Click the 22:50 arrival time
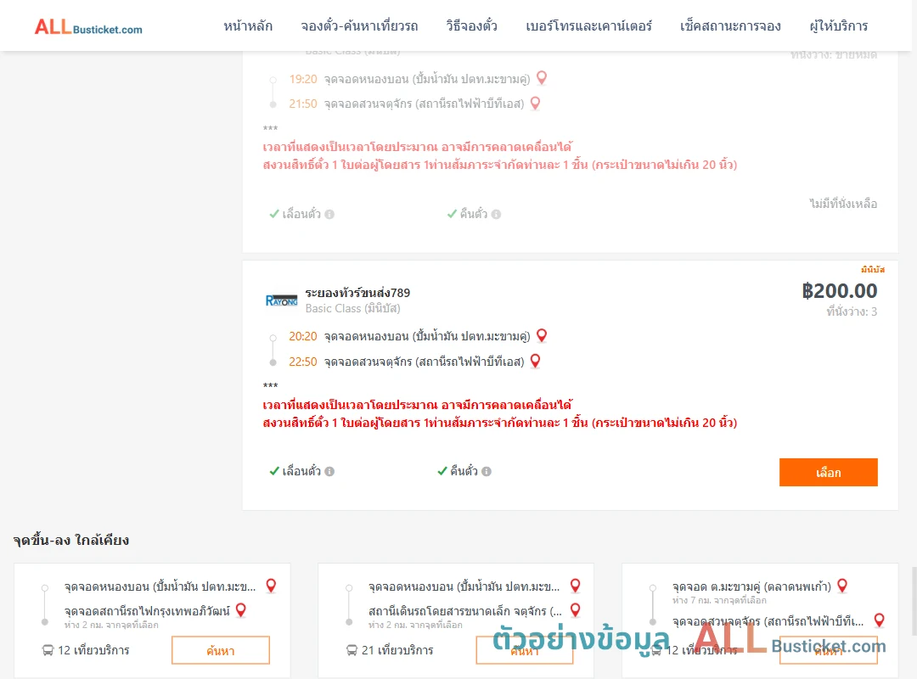 click(x=303, y=362)
